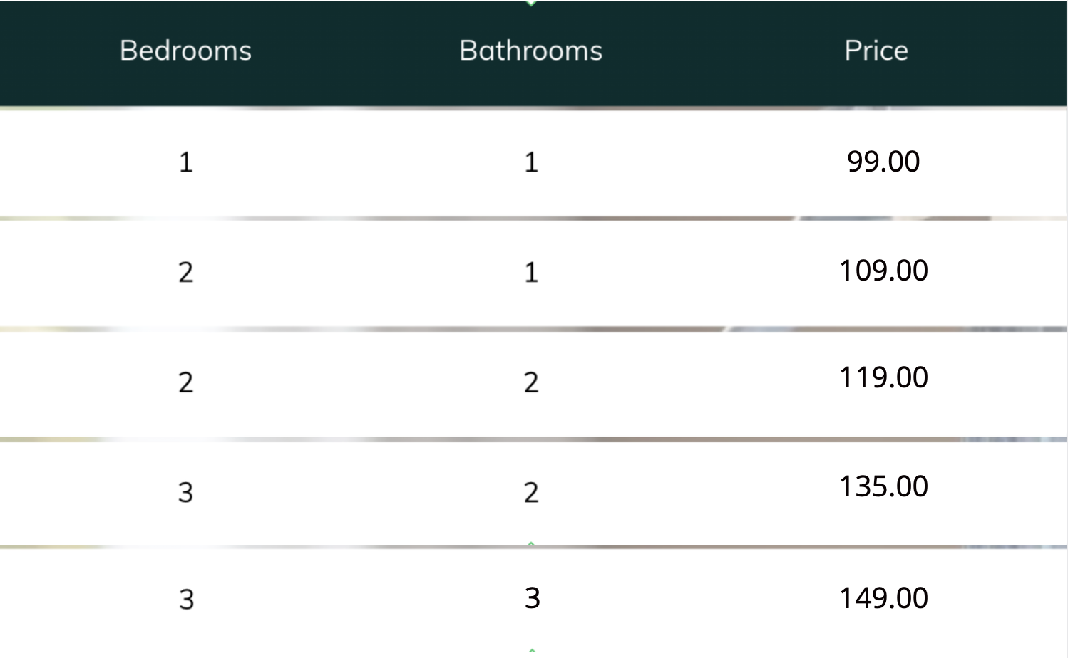
Task: Click bathrooms value in 99.00 row
Action: click(x=531, y=162)
